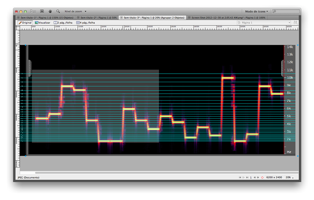Switch to 2 pág./folha view
This screenshot has height=200, width=314.
pos(63,23)
